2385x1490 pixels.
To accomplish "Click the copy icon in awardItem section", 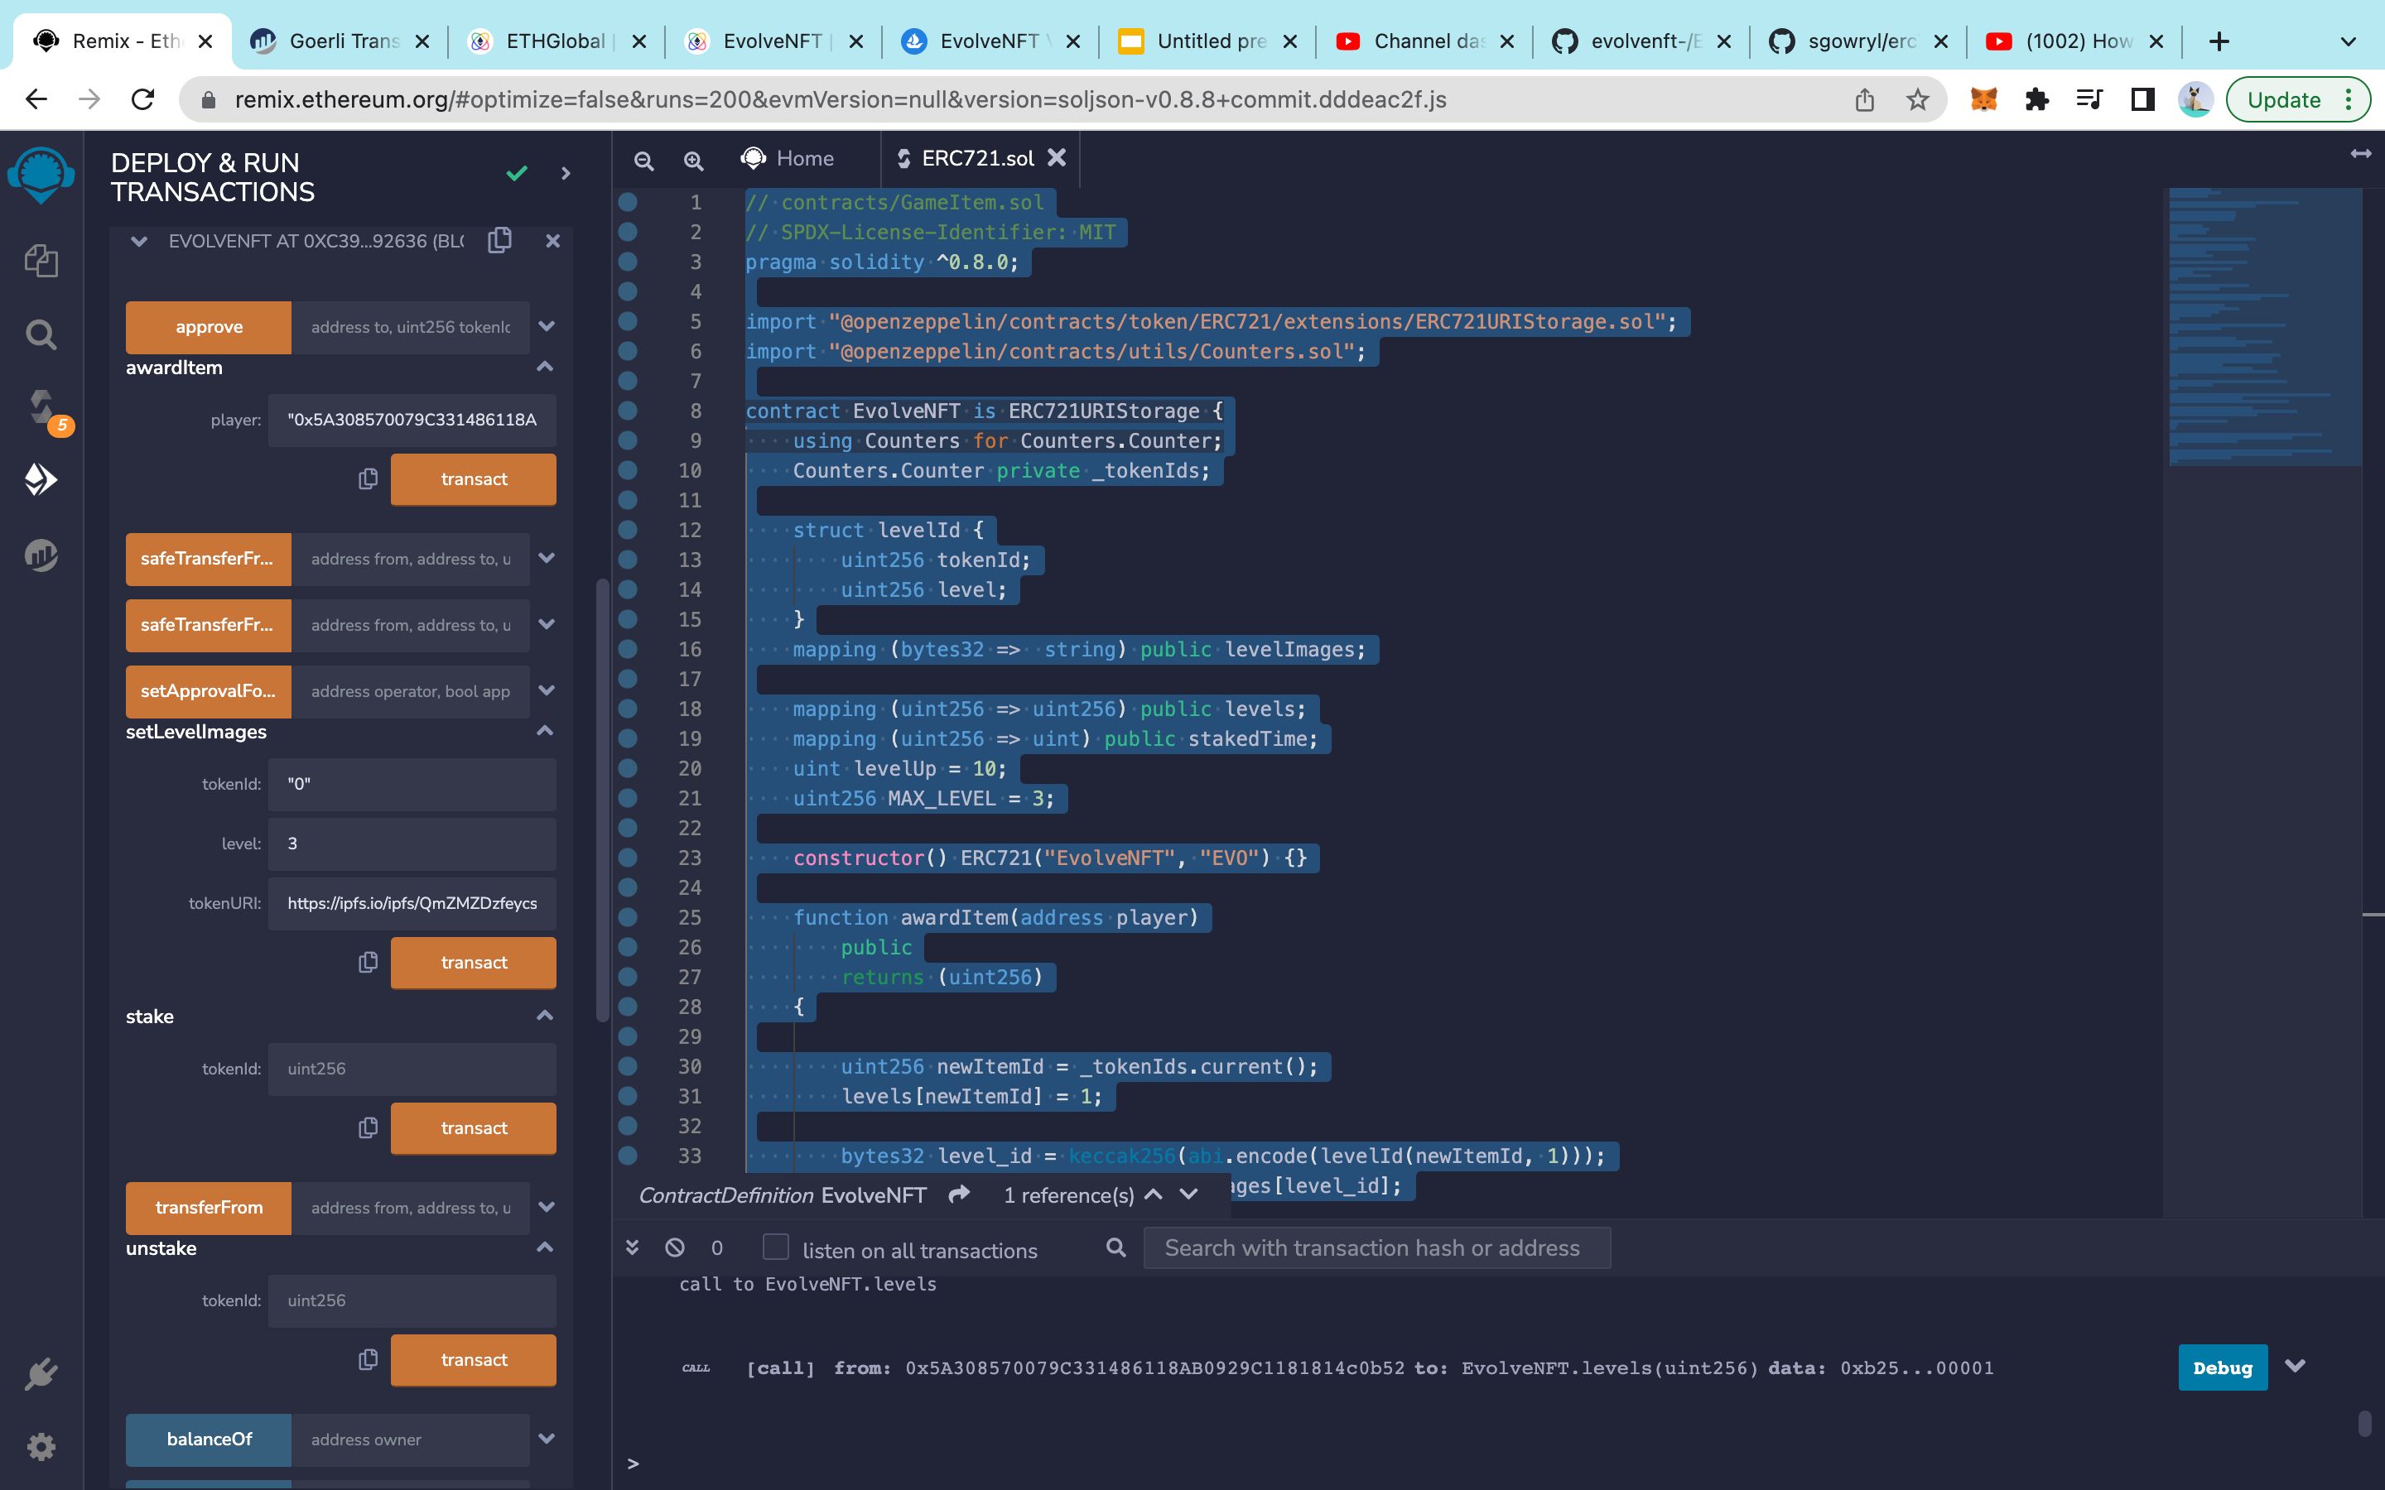I will coord(366,479).
